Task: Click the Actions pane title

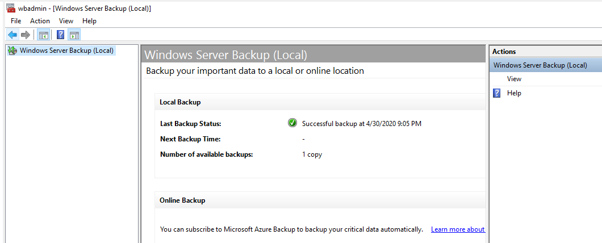Action: point(504,52)
